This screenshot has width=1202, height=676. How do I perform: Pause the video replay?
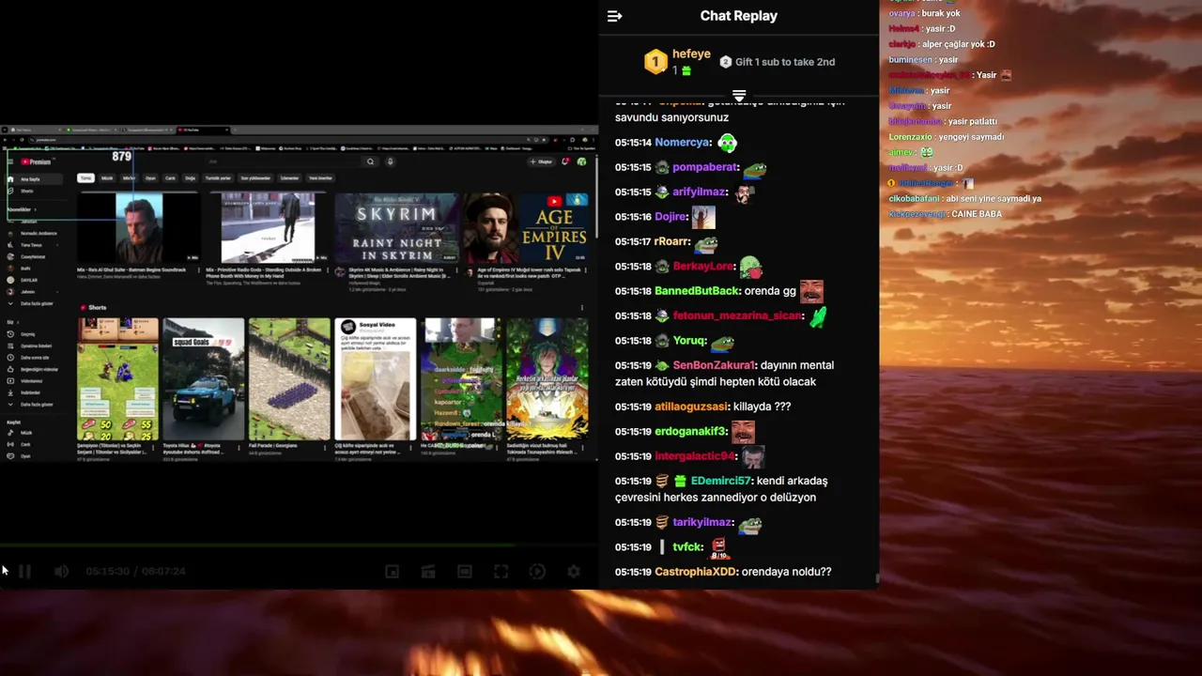click(25, 571)
